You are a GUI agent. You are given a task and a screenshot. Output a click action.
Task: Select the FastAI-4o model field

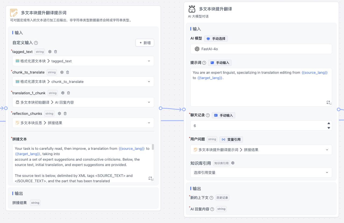click(x=261, y=49)
